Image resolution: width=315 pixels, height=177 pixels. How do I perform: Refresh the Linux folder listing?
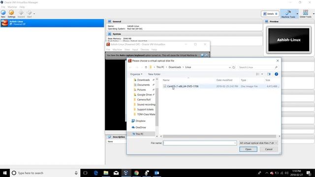234,67
